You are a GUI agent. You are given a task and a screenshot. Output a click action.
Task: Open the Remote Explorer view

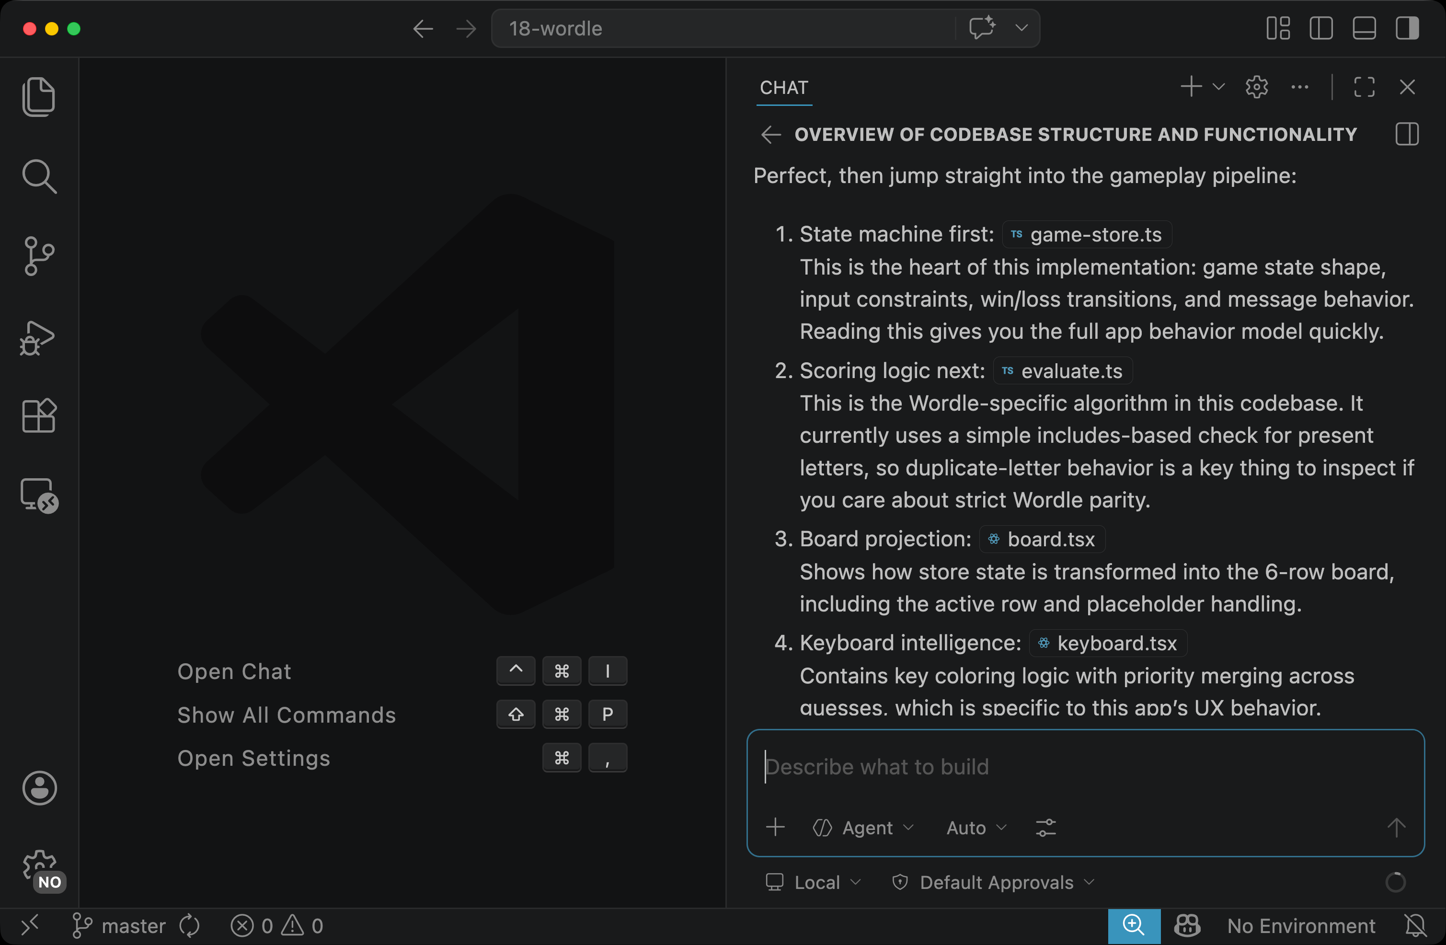(x=39, y=496)
